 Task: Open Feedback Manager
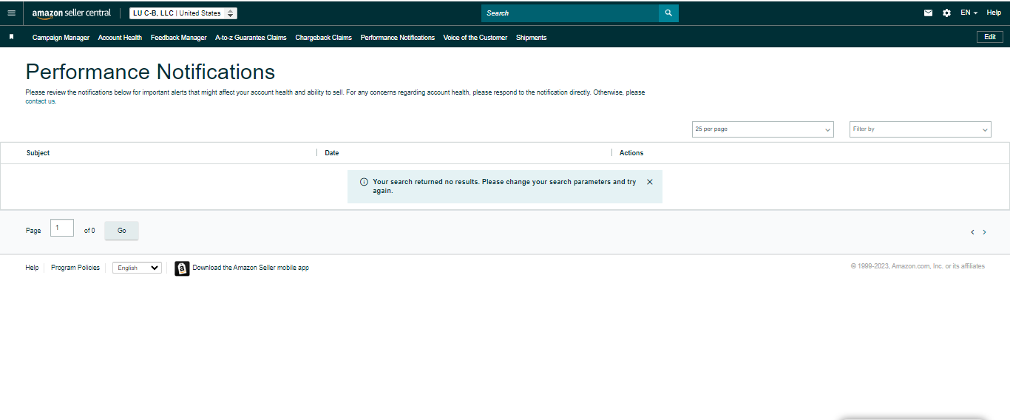[x=179, y=38]
